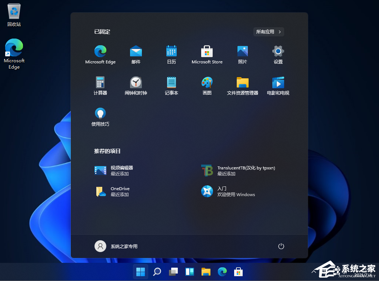This screenshot has width=379, height=281.
Task: Open 闹钟和时钟 alarms and clock
Action: 136,85
